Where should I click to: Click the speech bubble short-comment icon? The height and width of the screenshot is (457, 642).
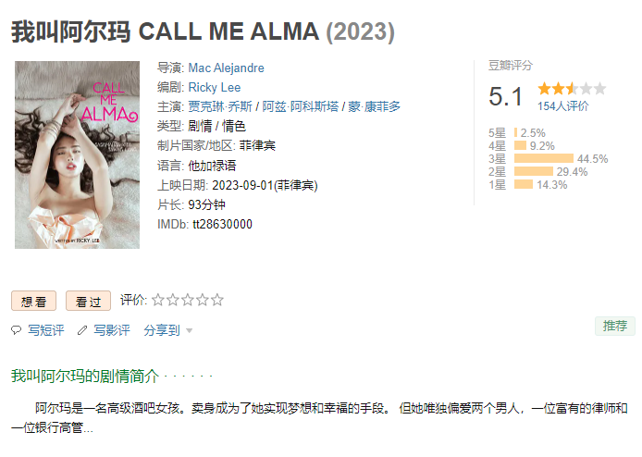(16, 330)
